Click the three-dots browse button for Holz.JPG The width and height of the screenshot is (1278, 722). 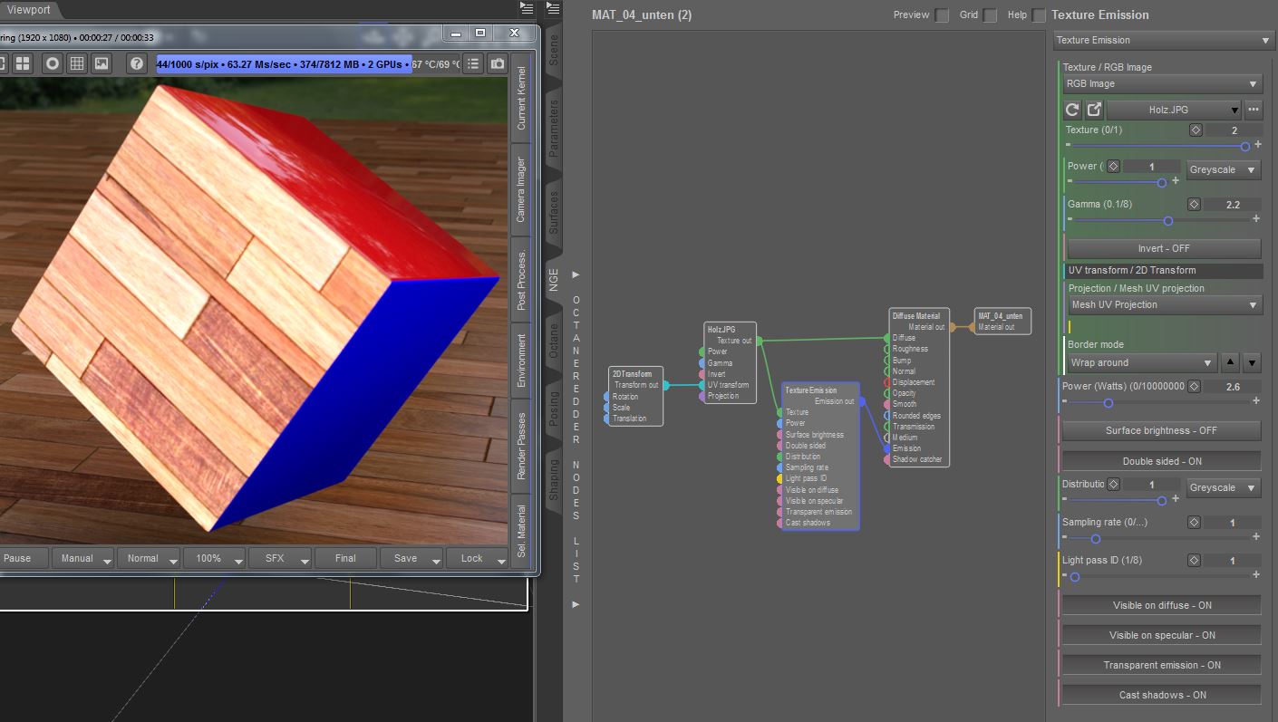[x=1254, y=110]
